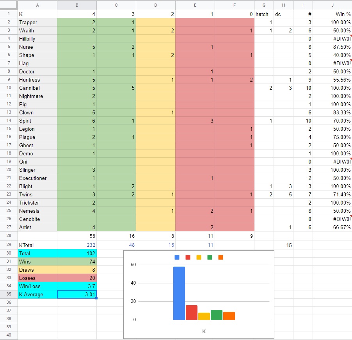This screenshot has width=352, height=340.
Task: Select column E header
Action: 195,5
